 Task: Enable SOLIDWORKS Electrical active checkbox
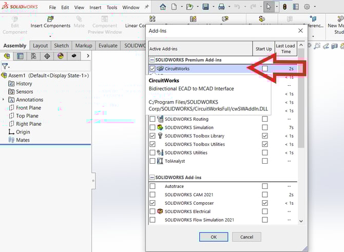(x=152, y=211)
